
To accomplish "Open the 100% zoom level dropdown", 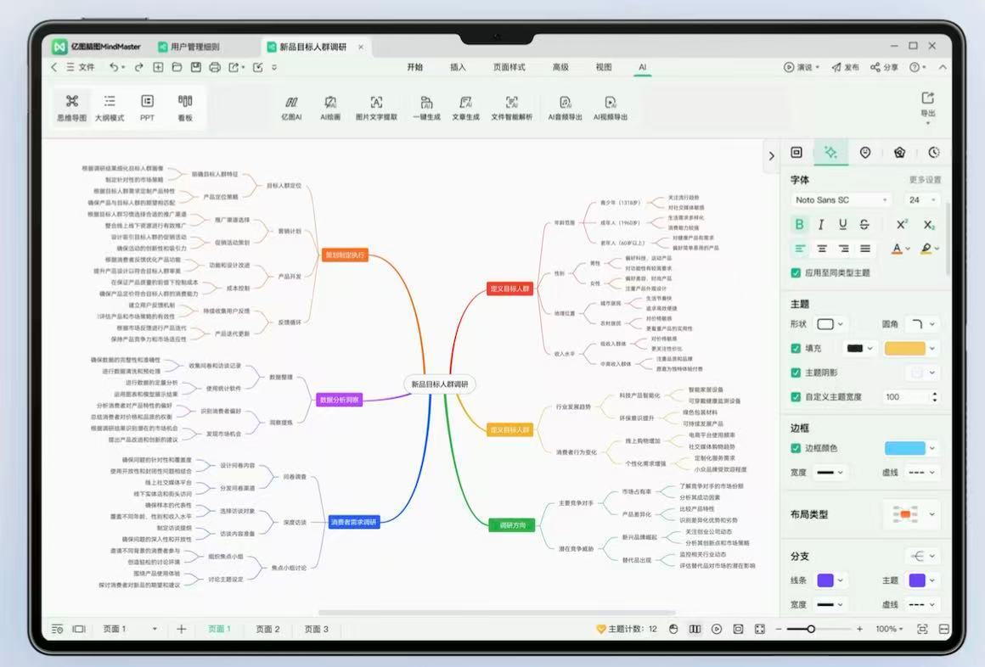I will [x=889, y=629].
